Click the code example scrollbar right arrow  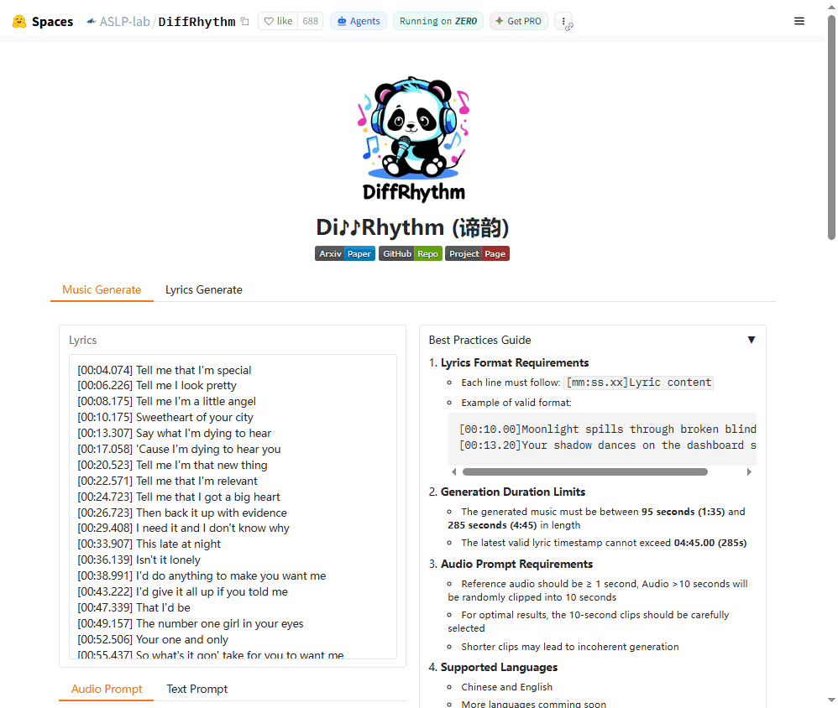pyautogui.click(x=749, y=472)
